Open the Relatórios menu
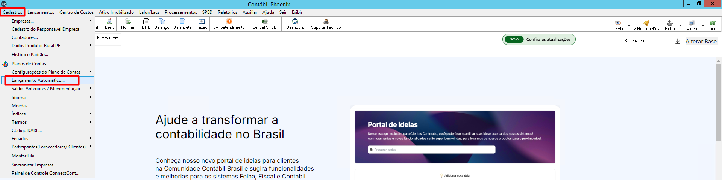722x180 pixels. click(x=228, y=12)
